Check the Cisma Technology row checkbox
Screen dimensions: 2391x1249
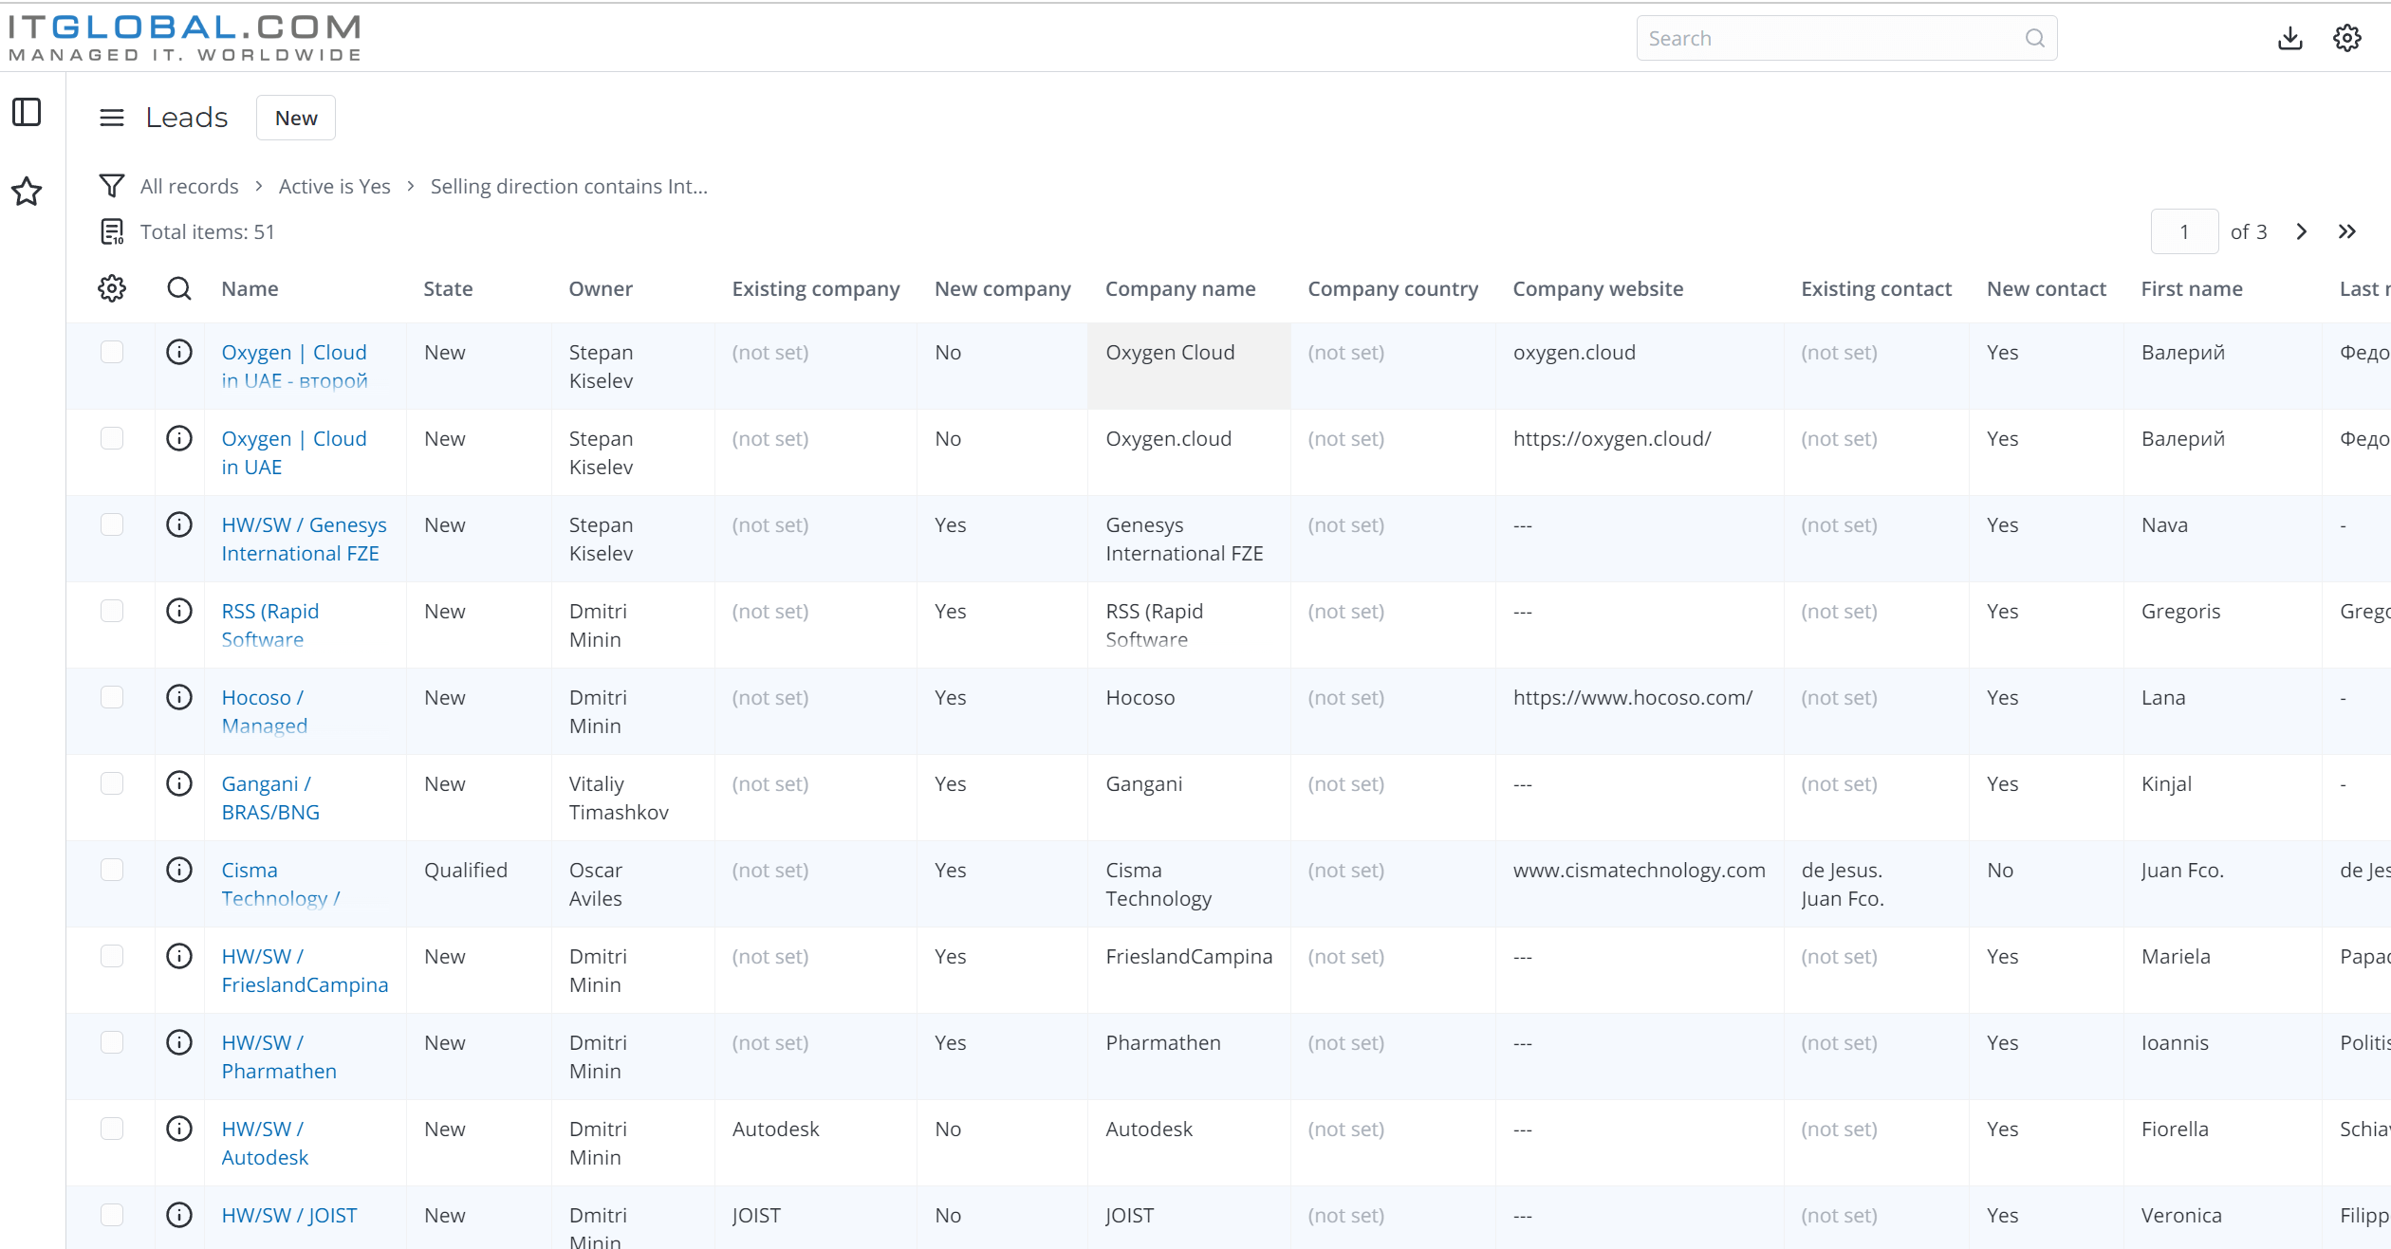[112, 870]
